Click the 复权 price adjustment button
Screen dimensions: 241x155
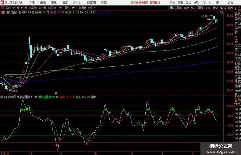click(172, 8)
